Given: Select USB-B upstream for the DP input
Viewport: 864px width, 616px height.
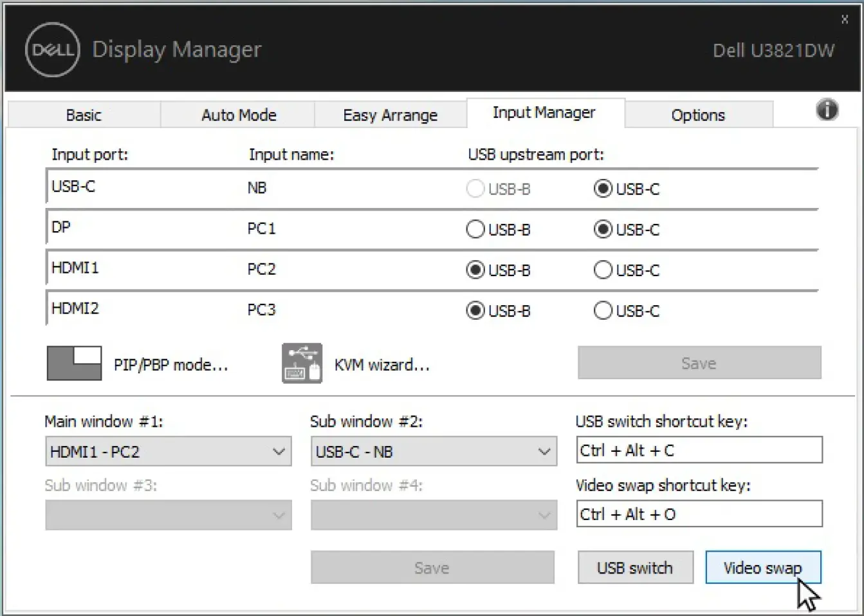Looking at the screenshot, I should [x=475, y=229].
